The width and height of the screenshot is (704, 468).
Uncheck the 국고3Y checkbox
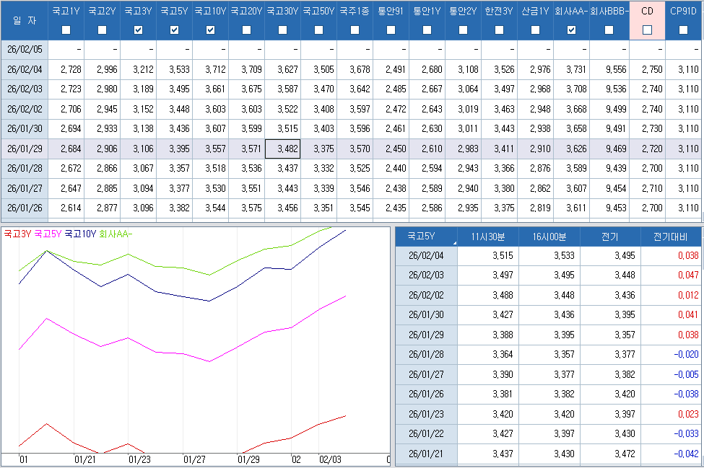click(x=138, y=30)
